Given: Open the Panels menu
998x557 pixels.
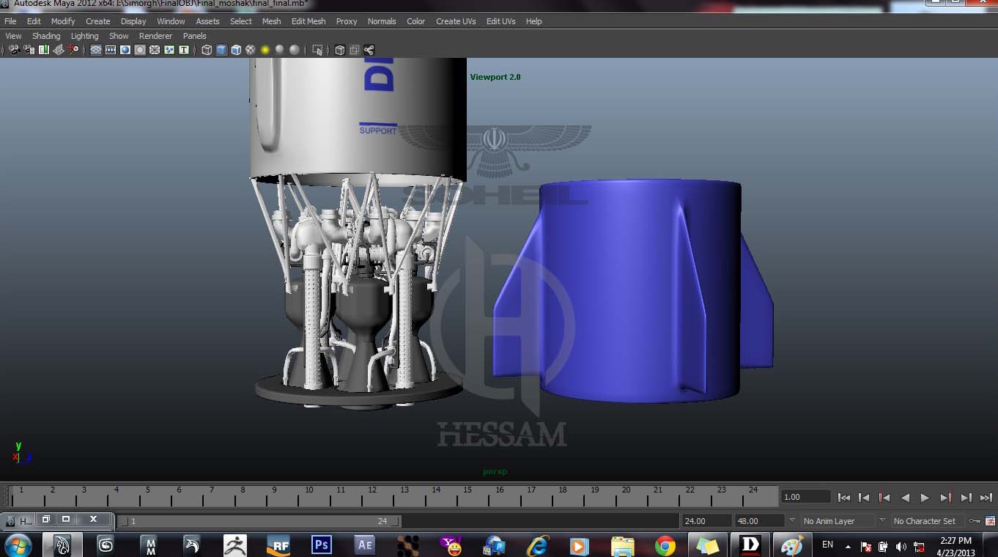Looking at the screenshot, I should point(195,36).
